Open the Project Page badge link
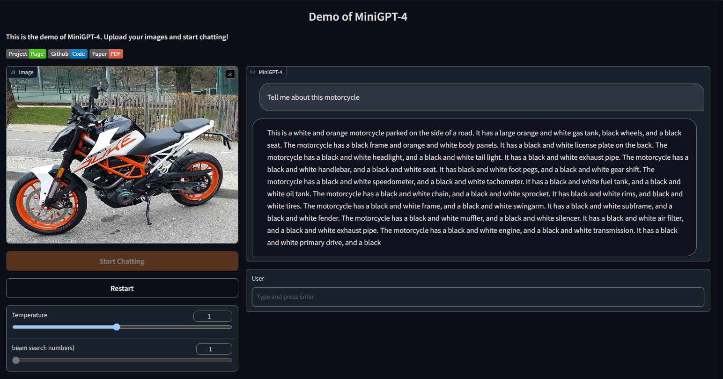Screen dimensions: 723x379 point(26,54)
